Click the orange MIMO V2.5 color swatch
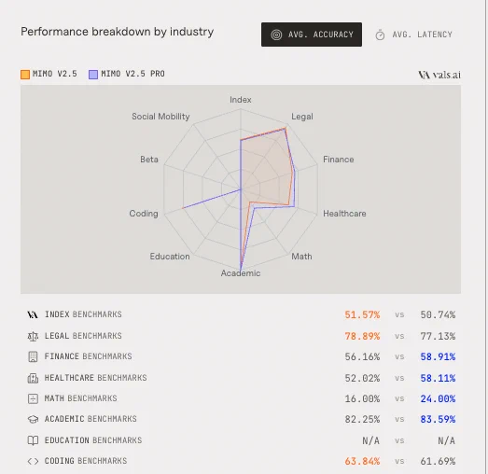Viewport: 488px width, 474px height. click(25, 75)
